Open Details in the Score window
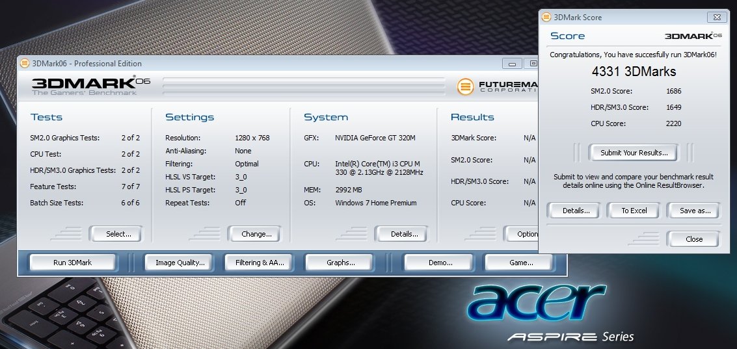This screenshot has height=349, width=737. point(576,211)
